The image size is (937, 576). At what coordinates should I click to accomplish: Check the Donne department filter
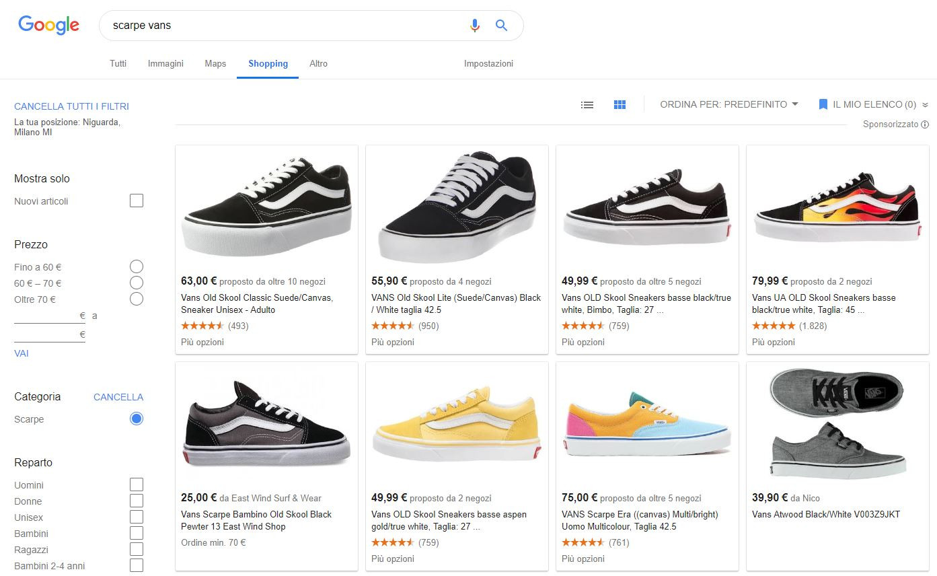click(137, 501)
